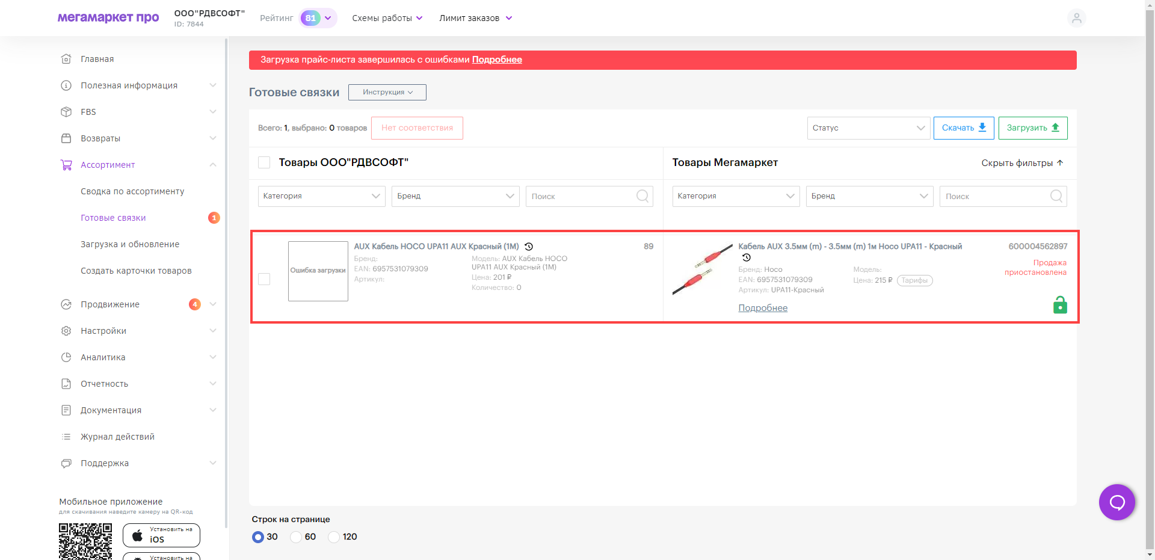Click the Поддержка chat icon in sidebar
Viewport: 1155px width, 560px height.
coord(66,463)
